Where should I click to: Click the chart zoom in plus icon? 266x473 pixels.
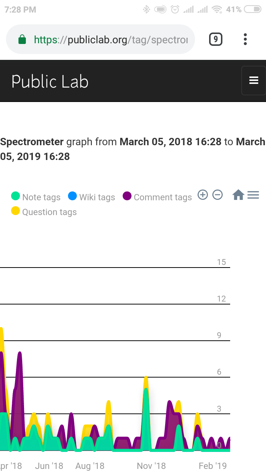(x=203, y=195)
